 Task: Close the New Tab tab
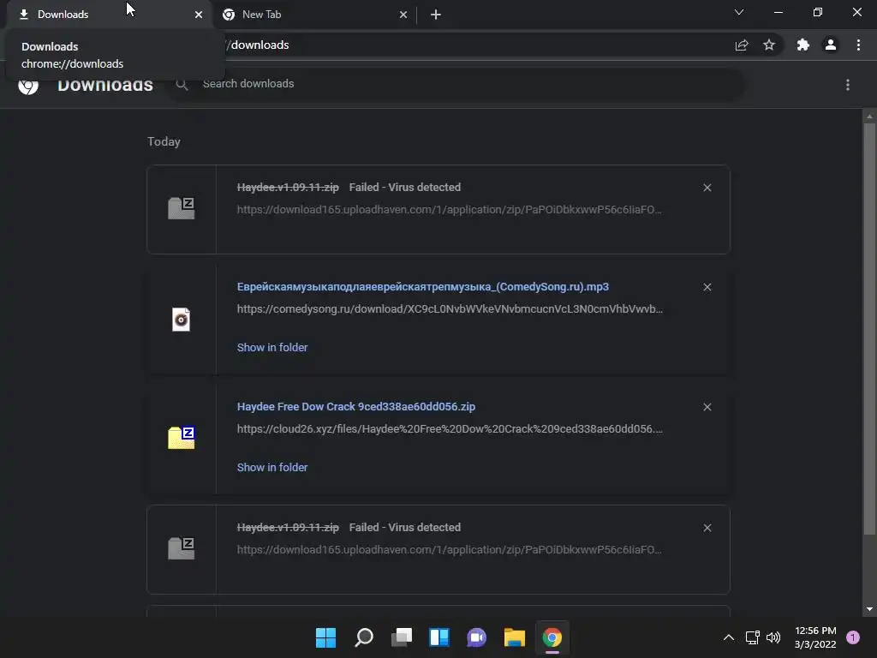pos(403,15)
